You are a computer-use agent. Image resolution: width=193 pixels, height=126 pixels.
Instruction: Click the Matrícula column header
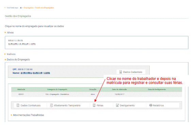(x=21, y=89)
